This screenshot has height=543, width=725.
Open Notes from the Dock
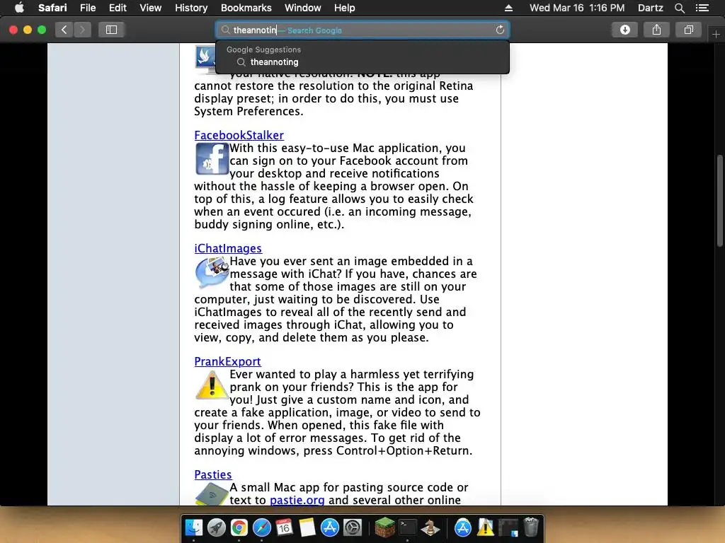(x=307, y=527)
